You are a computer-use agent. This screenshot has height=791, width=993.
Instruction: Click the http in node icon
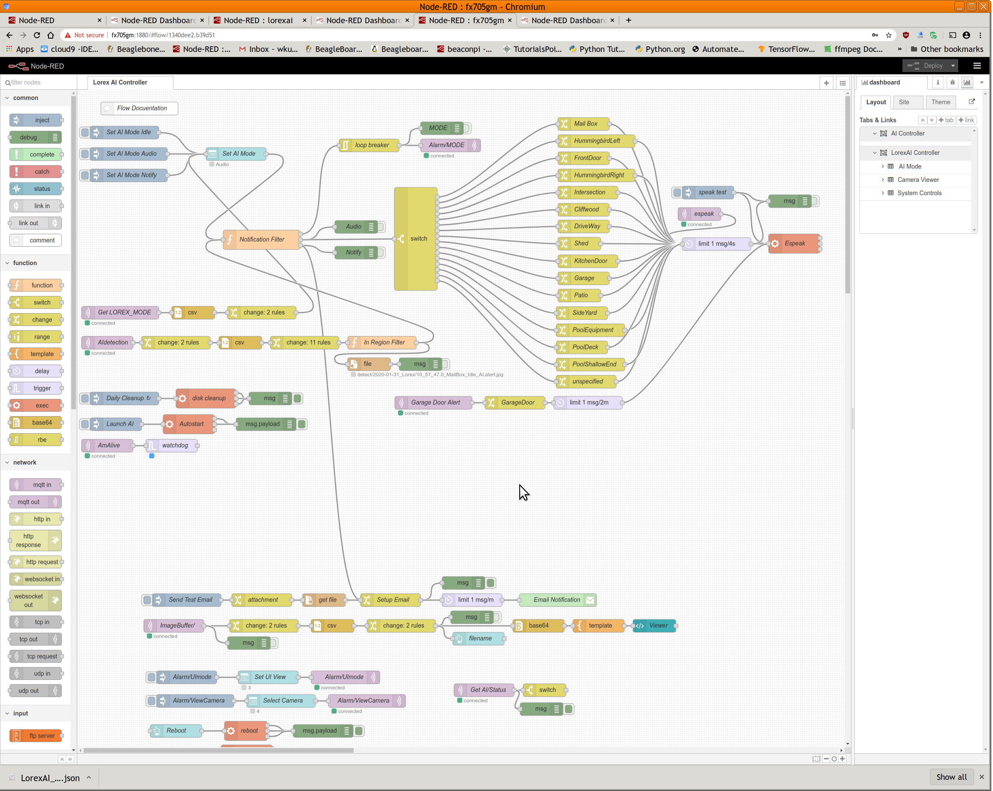tap(16, 518)
